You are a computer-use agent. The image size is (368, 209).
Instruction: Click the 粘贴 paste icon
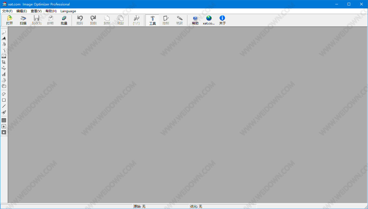tap(121, 20)
